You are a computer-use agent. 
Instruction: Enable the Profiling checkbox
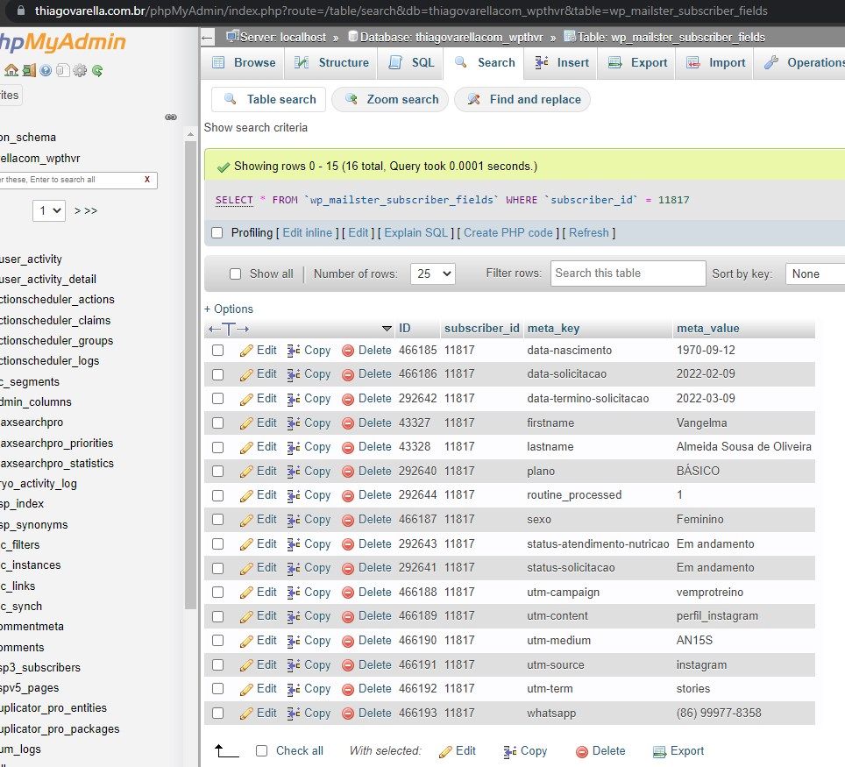click(217, 232)
